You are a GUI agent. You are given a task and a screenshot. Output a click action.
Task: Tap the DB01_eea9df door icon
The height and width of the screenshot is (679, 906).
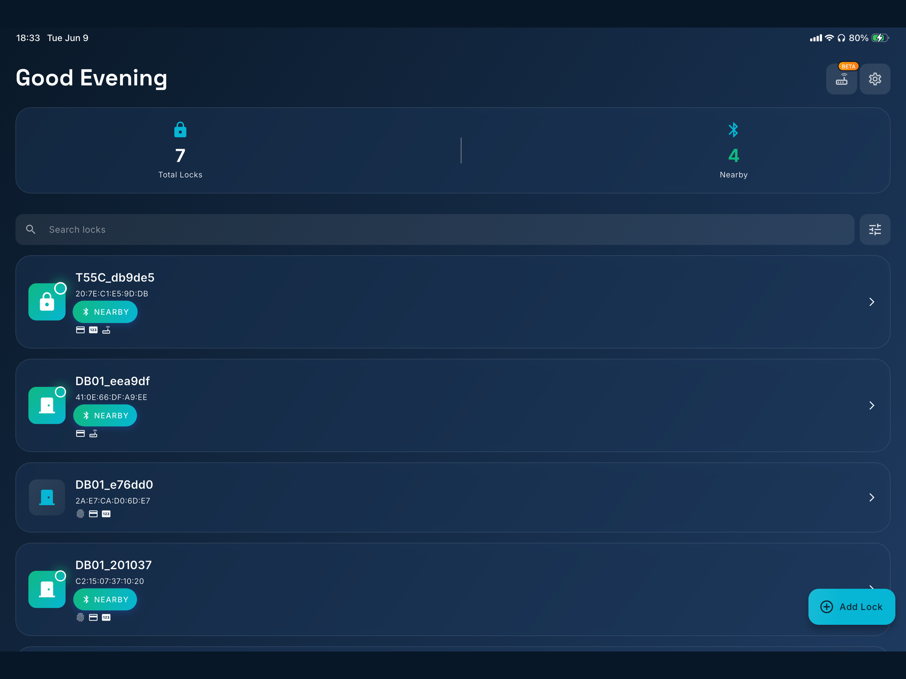[47, 405]
